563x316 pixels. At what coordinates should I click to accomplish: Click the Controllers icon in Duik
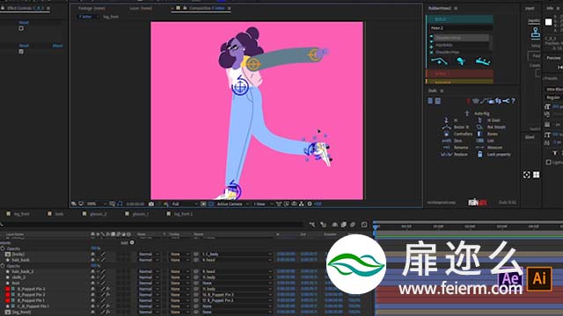click(x=446, y=133)
